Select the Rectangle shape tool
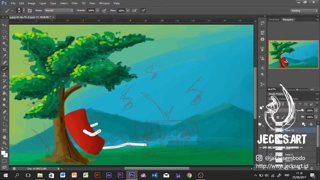This screenshot has height=180, width=320. [x=4, y=130]
